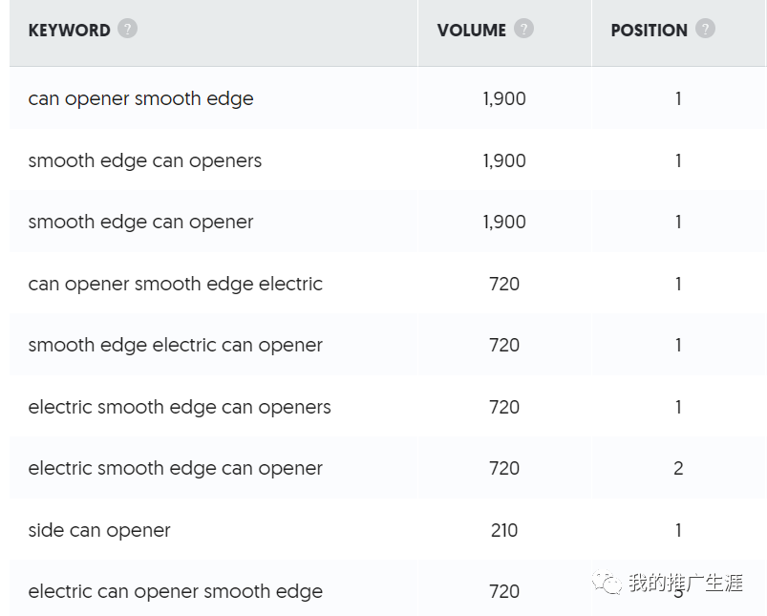Open the "smooth edge can opener" keyword
This screenshot has height=616, width=767.
pyautogui.click(x=140, y=222)
